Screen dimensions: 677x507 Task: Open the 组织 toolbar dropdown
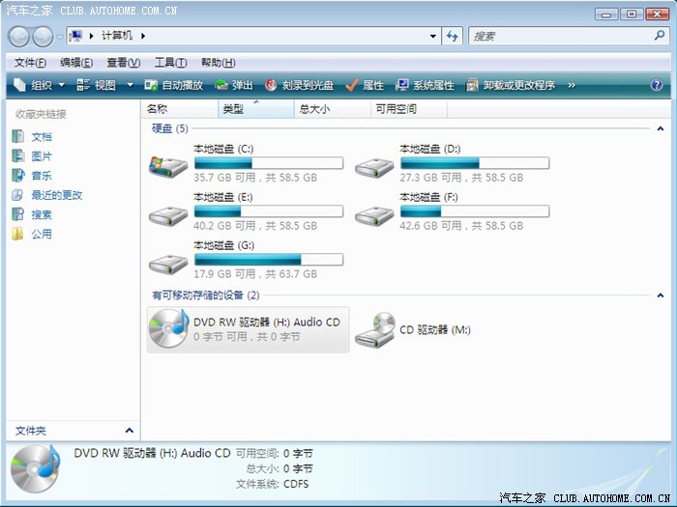click(40, 85)
